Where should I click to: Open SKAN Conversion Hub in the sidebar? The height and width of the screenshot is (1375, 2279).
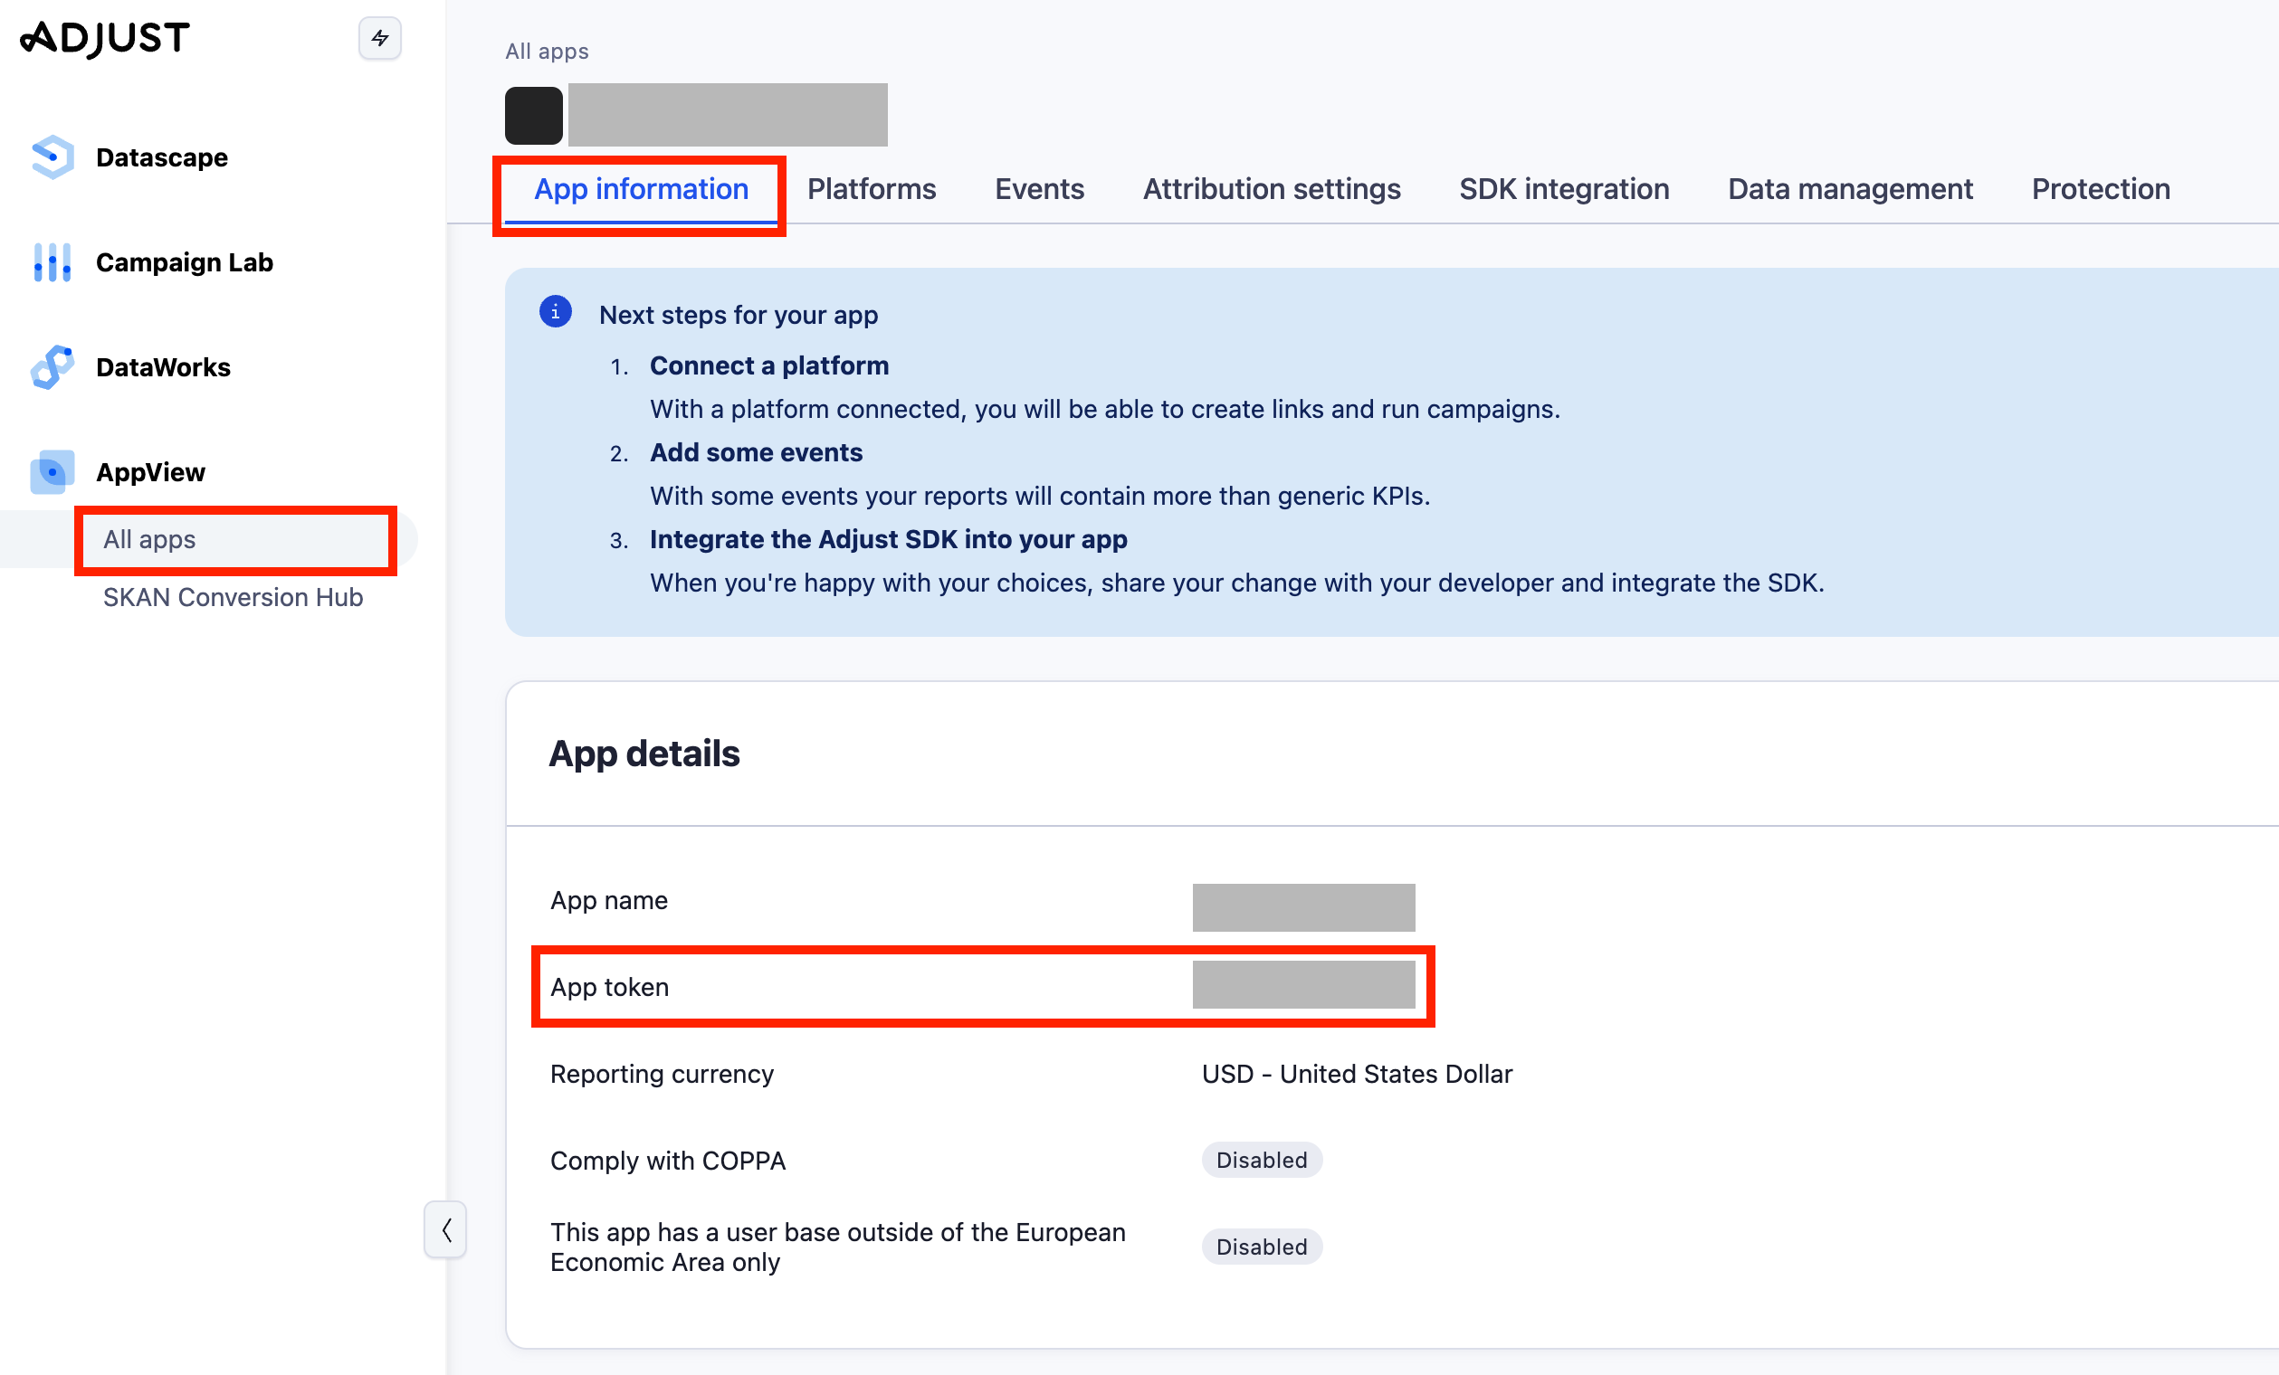click(x=233, y=597)
